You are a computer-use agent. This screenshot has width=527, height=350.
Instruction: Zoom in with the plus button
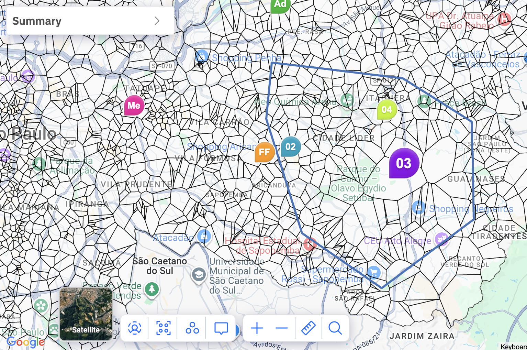pos(257,328)
